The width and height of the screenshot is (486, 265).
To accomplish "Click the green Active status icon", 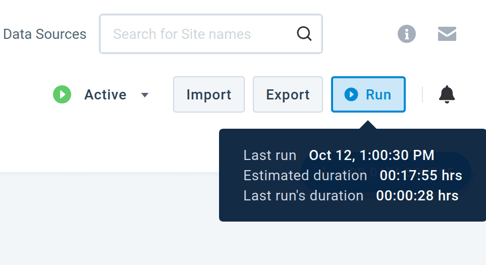I will [x=62, y=94].
